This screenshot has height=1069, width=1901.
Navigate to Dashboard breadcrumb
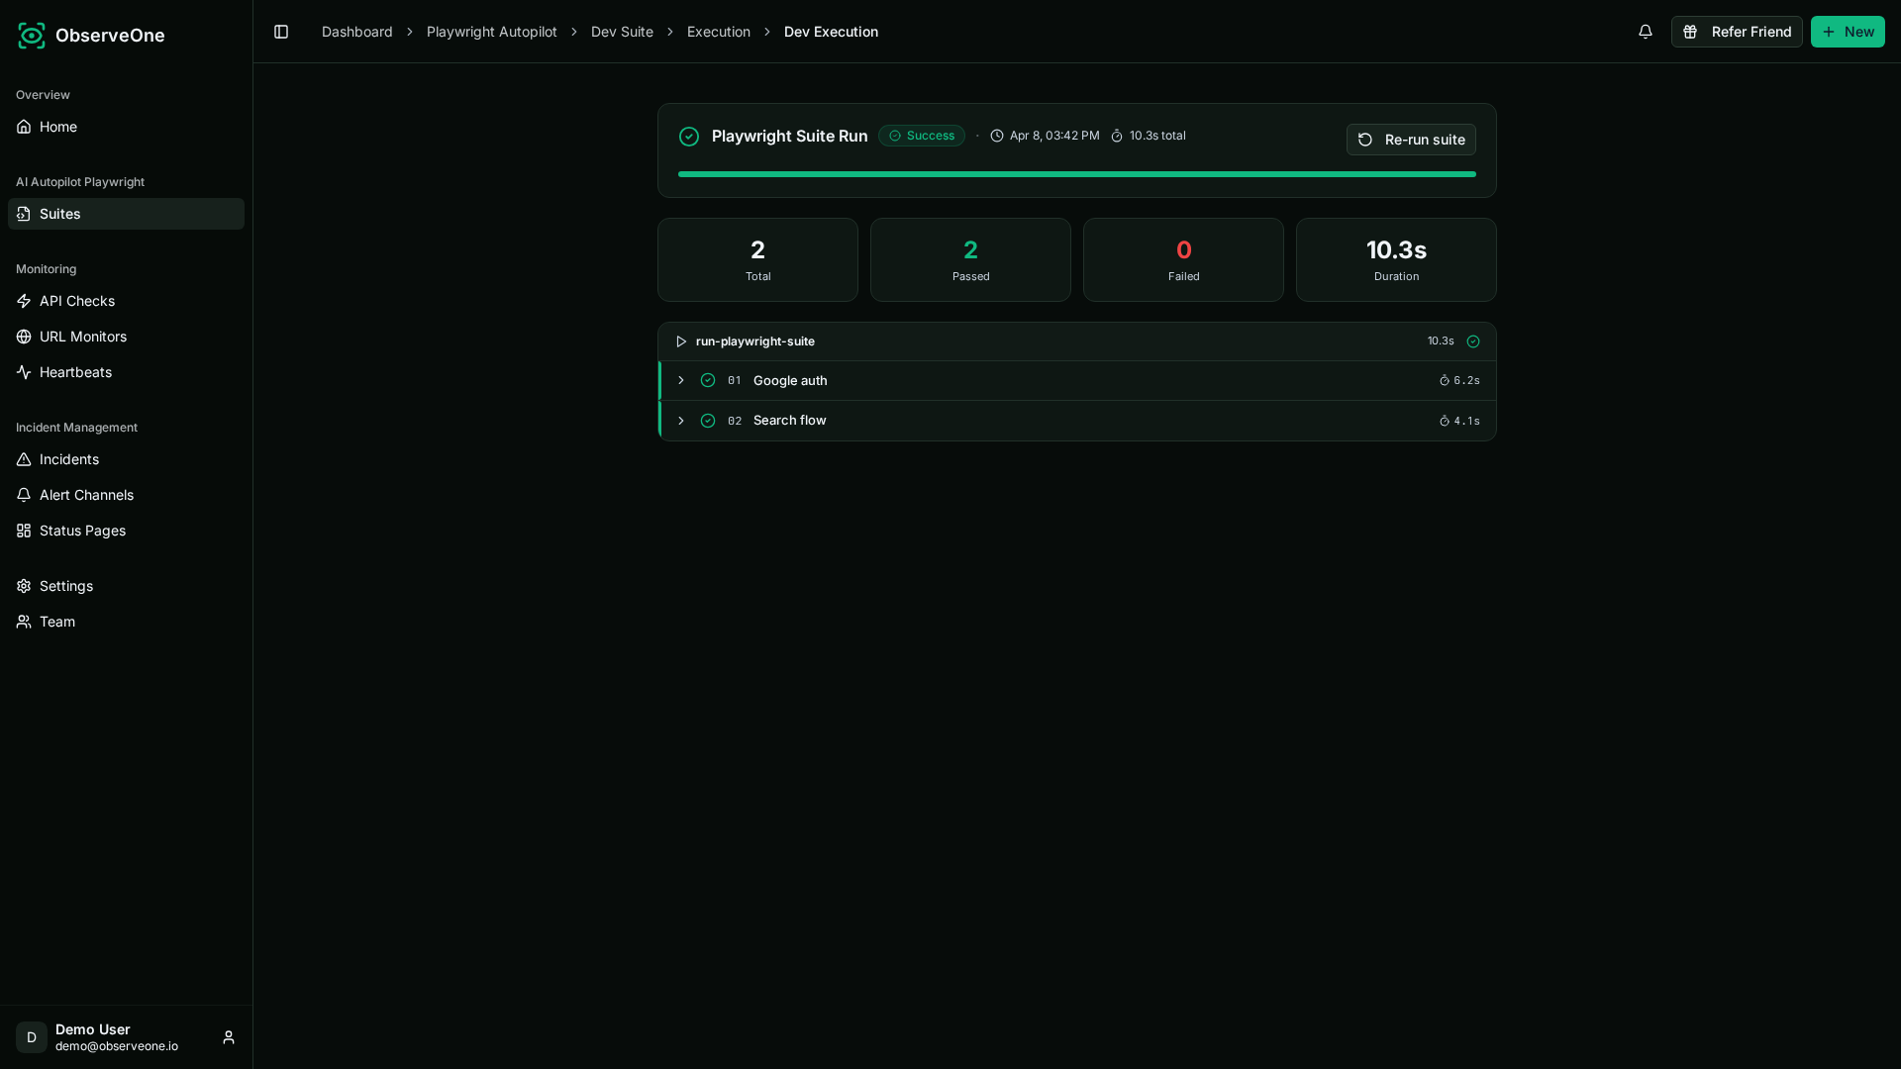tap(356, 32)
